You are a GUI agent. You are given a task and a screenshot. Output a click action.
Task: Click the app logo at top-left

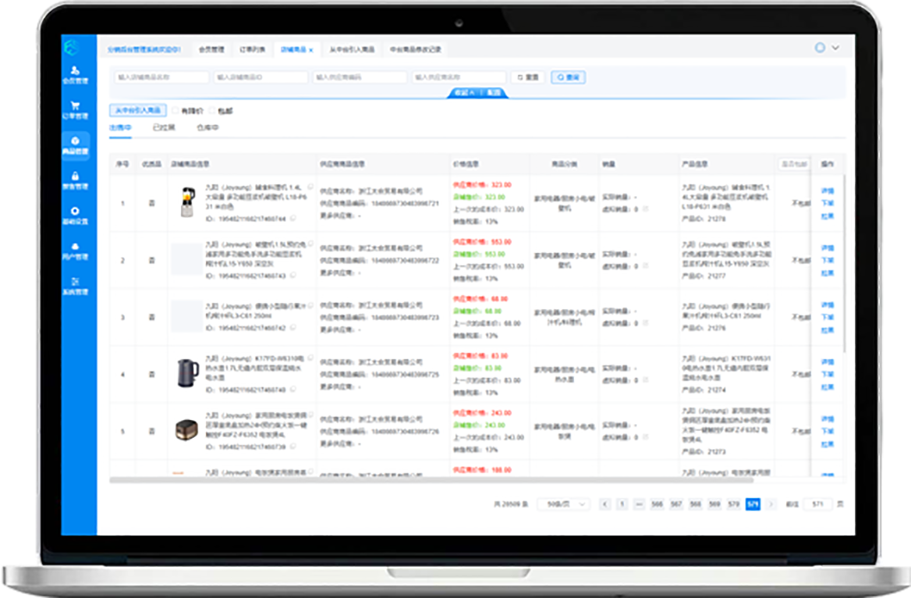[x=72, y=48]
